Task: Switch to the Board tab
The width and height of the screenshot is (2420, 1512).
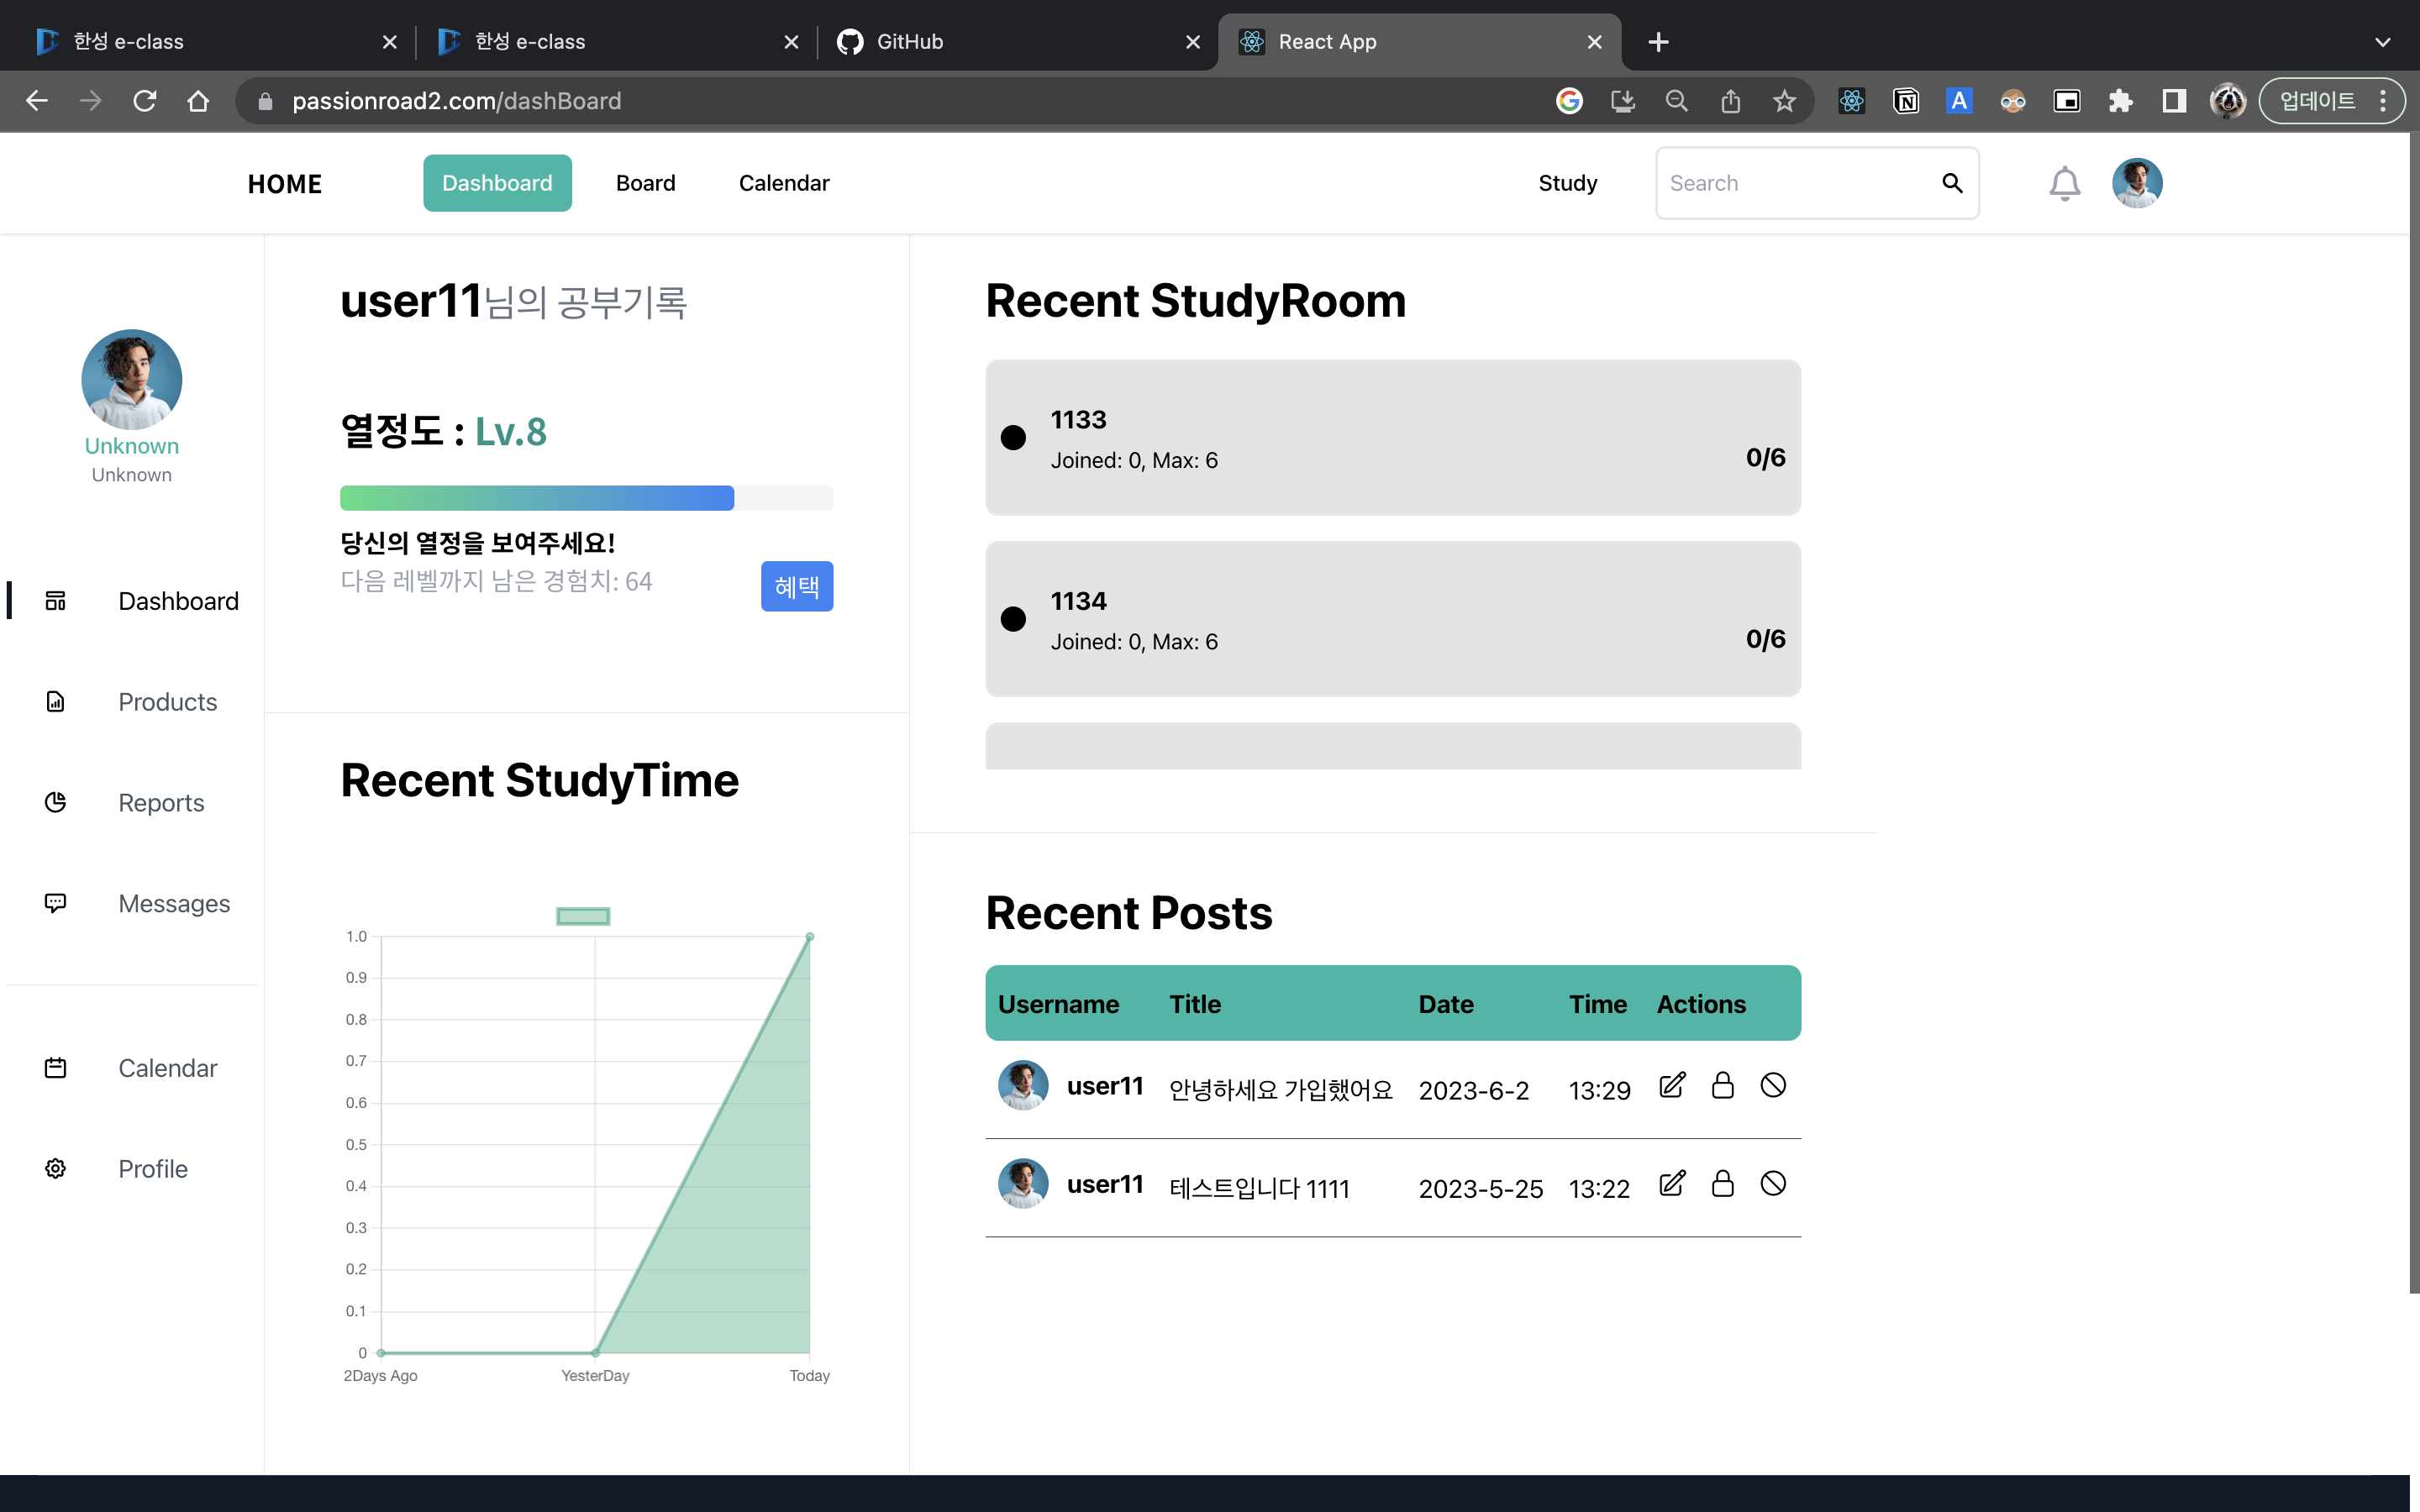Action: pyautogui.click(x=645, y=183)
